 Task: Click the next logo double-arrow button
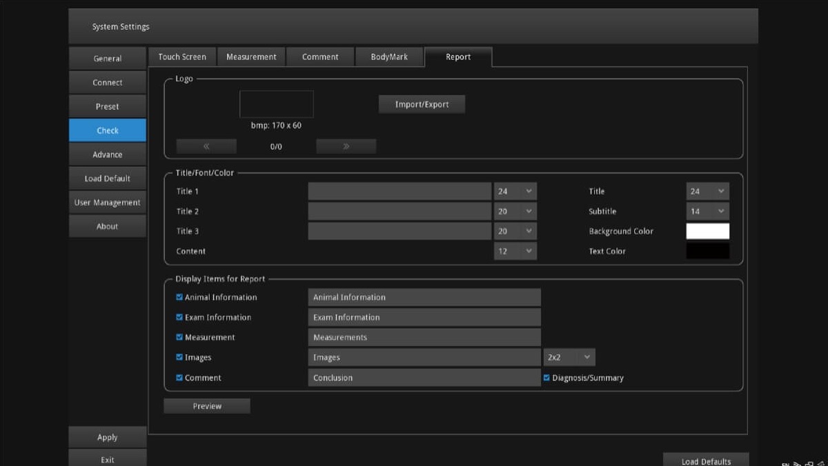tap(346, 146)
